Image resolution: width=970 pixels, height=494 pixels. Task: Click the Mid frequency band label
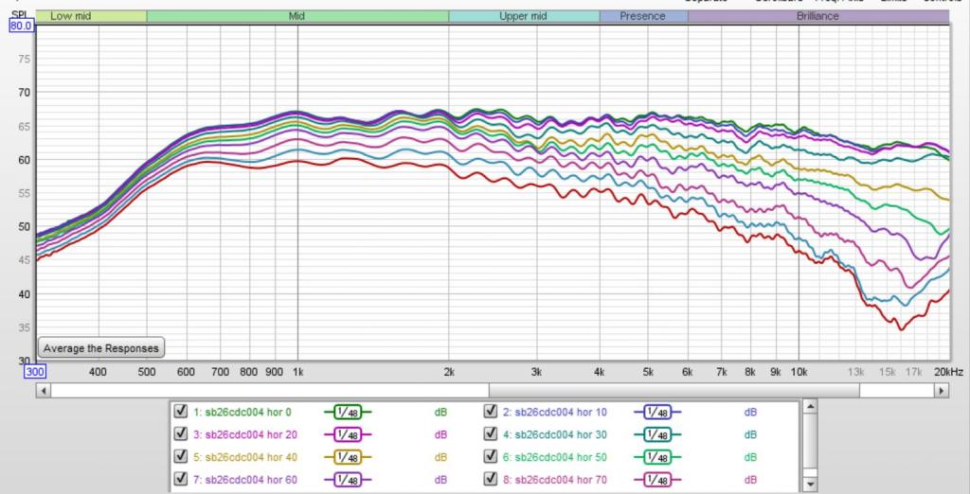[x=296, y=16]
